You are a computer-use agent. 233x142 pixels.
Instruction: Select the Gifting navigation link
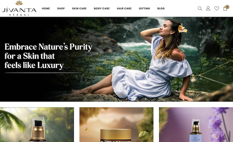pyautogui.click(x=144, y=8)
